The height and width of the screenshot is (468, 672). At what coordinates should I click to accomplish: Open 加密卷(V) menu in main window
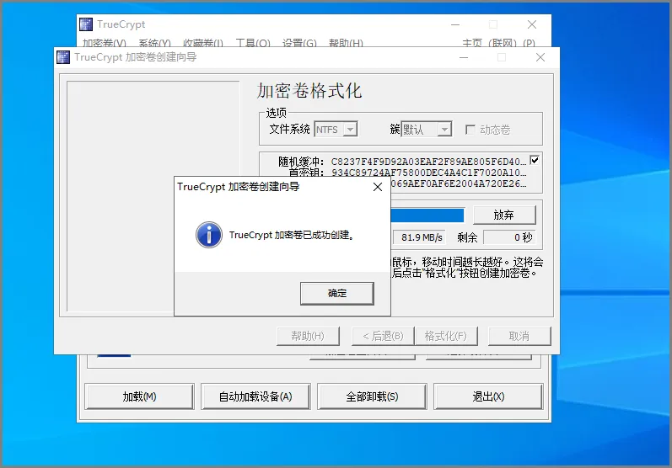[105, 43]
